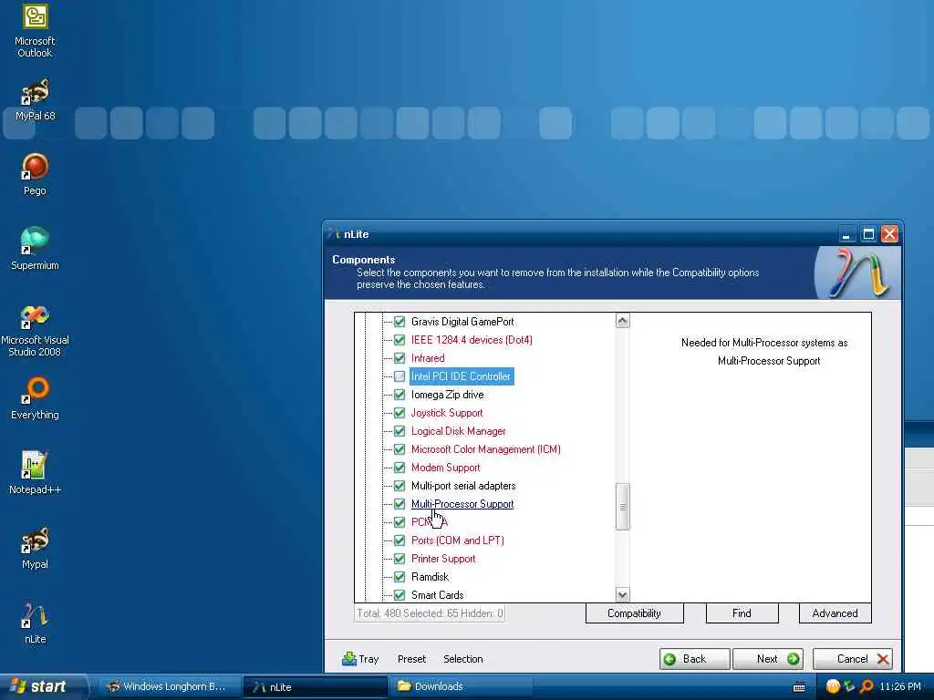Check the Intel PCI IDE Controller box

click(400, 376)
